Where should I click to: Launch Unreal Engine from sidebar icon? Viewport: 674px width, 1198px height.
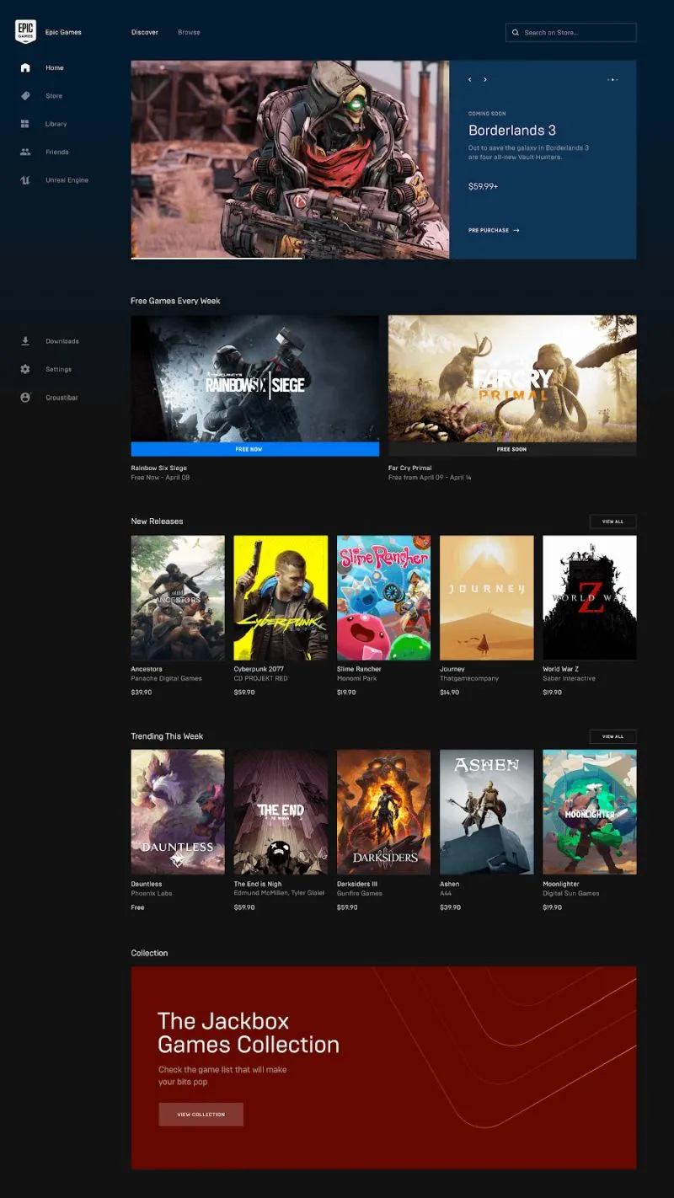(25, 180)
